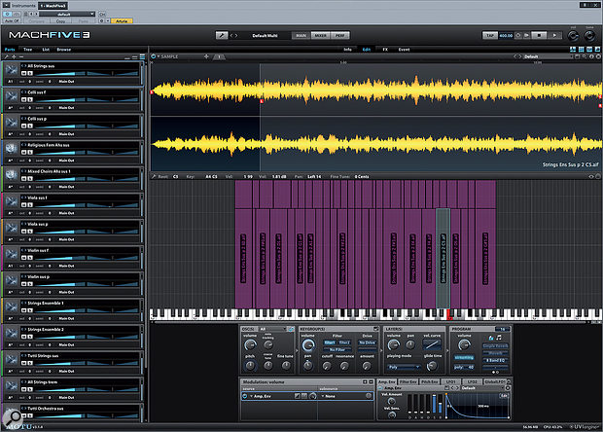This screenshot has width=603, height=432.
Task: Click the fx icon in PROGRAM section
Action: 491,338
